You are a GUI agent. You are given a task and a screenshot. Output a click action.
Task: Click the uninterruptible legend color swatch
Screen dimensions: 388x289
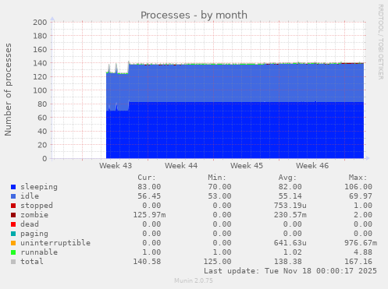(x=13, y=243)
